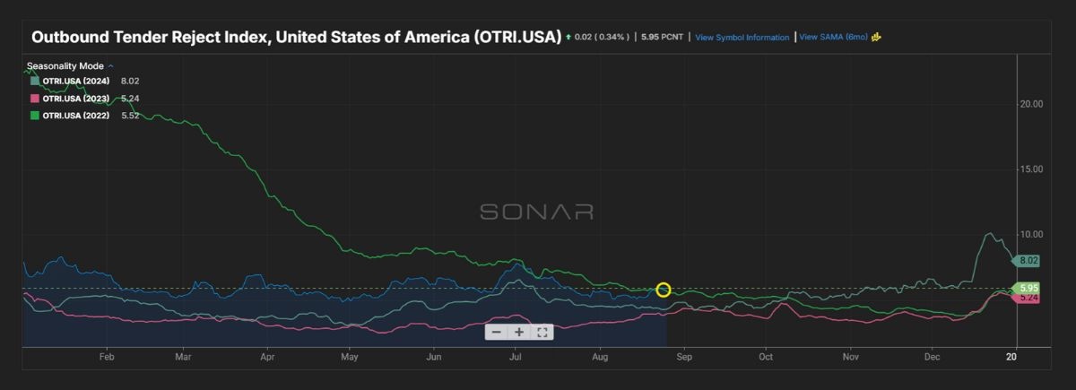Zoom in using the plus button
Image resolution: width=1076 pixels, height=390 pixels.
point(519,332)
